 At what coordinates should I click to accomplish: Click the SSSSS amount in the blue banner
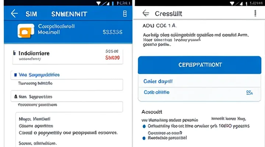[112, 32]
